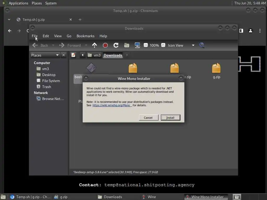The height and width of the screenshot is (200, 267).
Task: Select the second archive folder icon
Action: click(x=133, y=68)
